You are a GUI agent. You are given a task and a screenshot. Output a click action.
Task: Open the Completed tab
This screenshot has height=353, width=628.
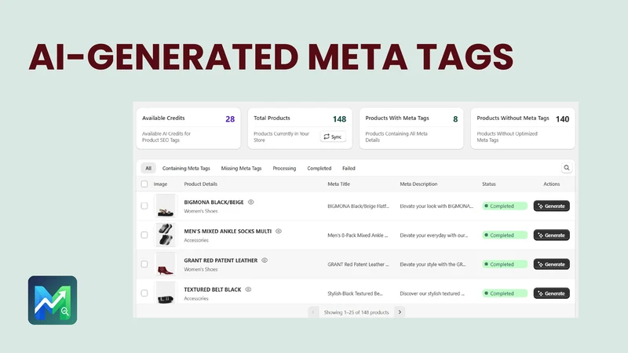[319, 168]
